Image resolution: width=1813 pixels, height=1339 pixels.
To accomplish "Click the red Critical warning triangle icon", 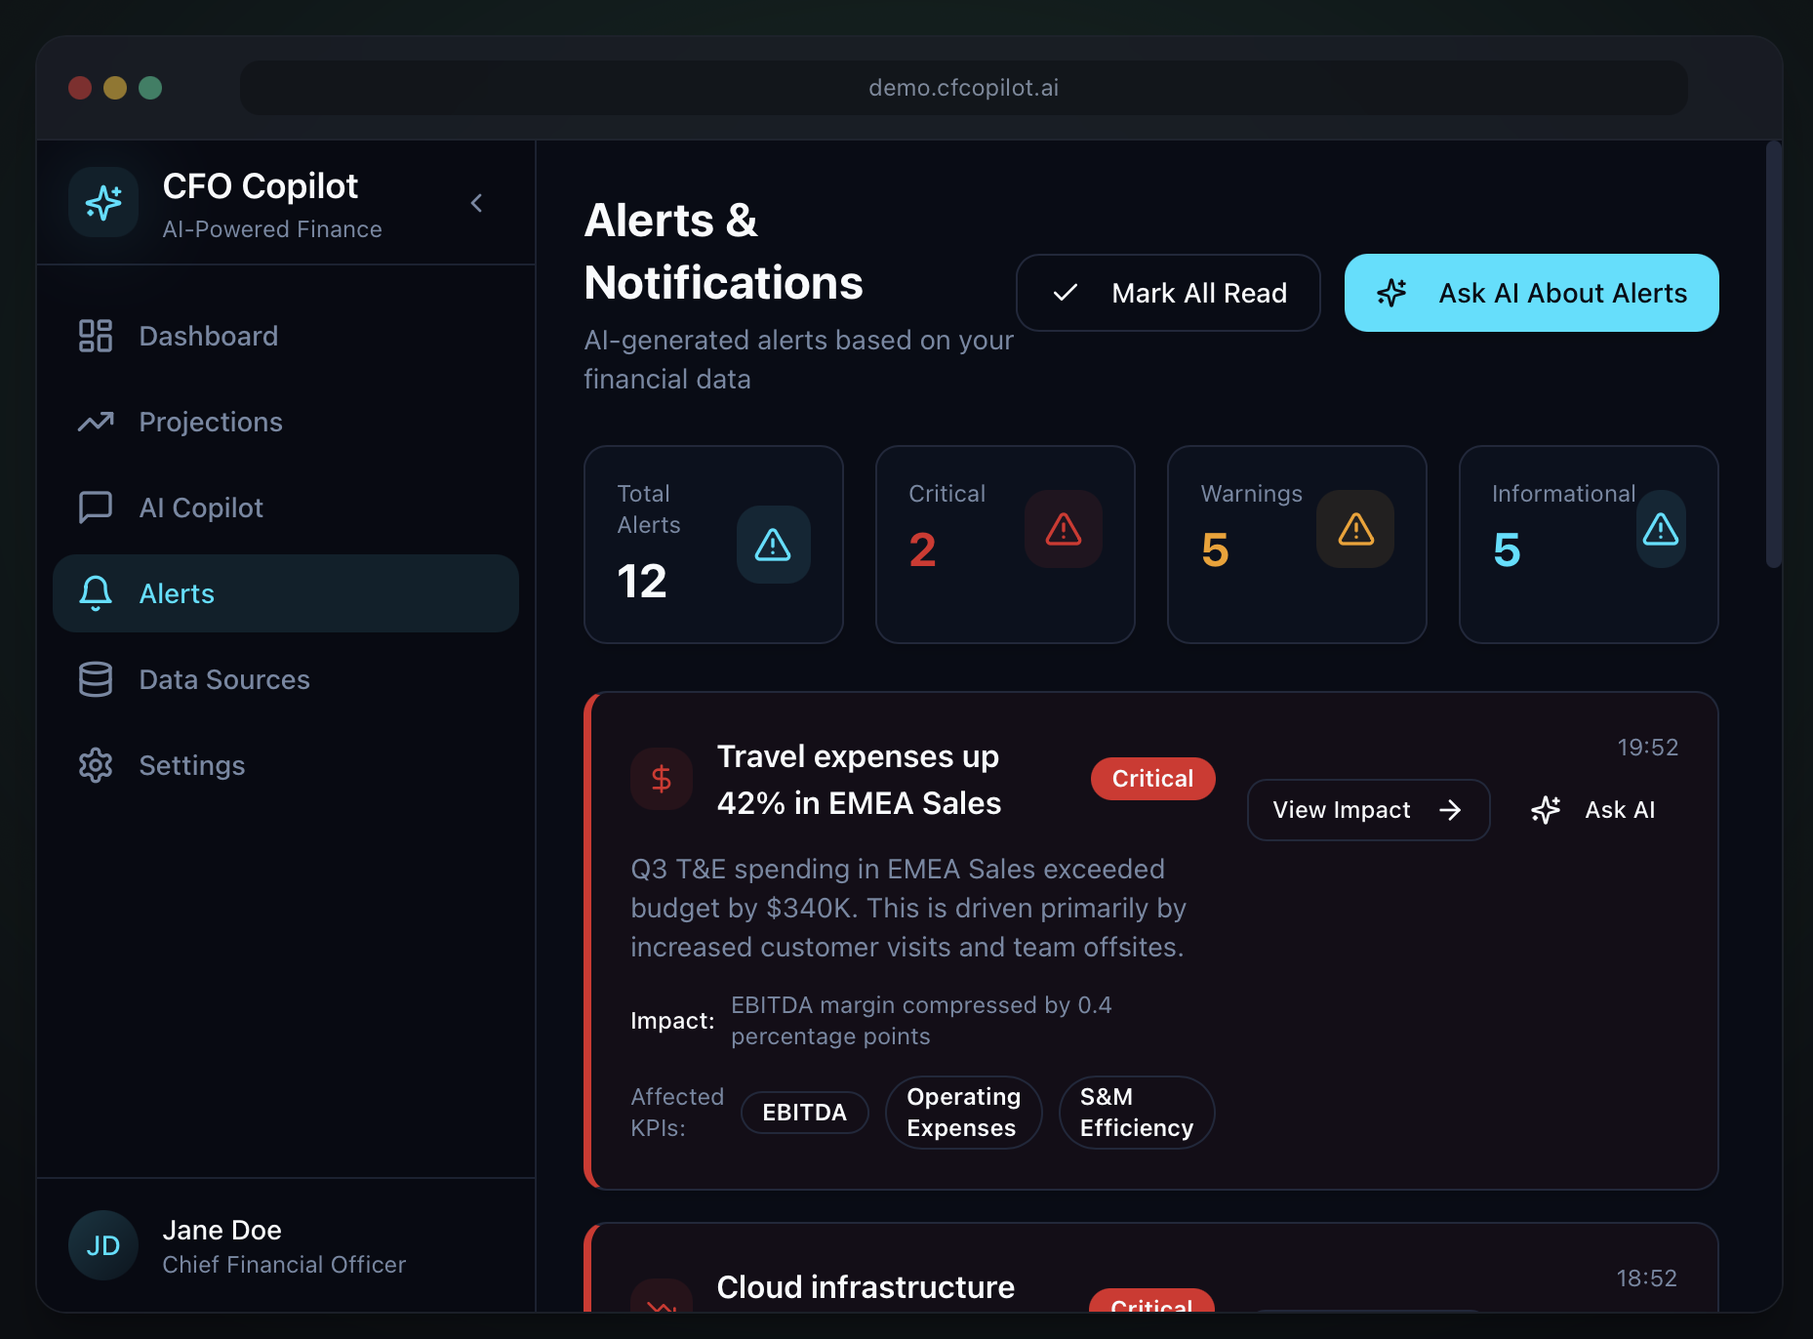I will (x=1063, y=529).
